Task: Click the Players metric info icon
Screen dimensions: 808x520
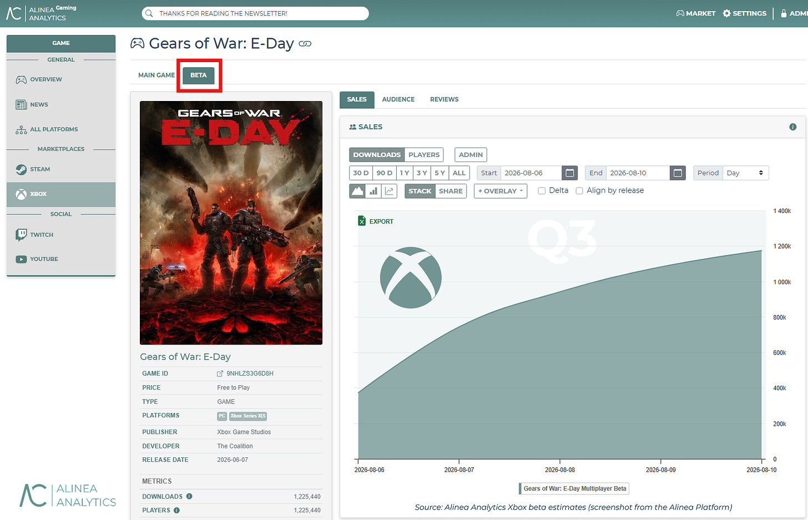Action: 176,510
